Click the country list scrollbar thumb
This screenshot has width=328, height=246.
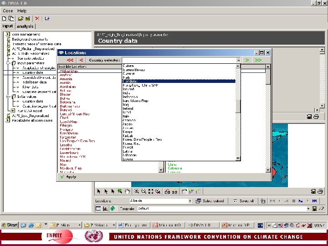[x=238, y=106]
